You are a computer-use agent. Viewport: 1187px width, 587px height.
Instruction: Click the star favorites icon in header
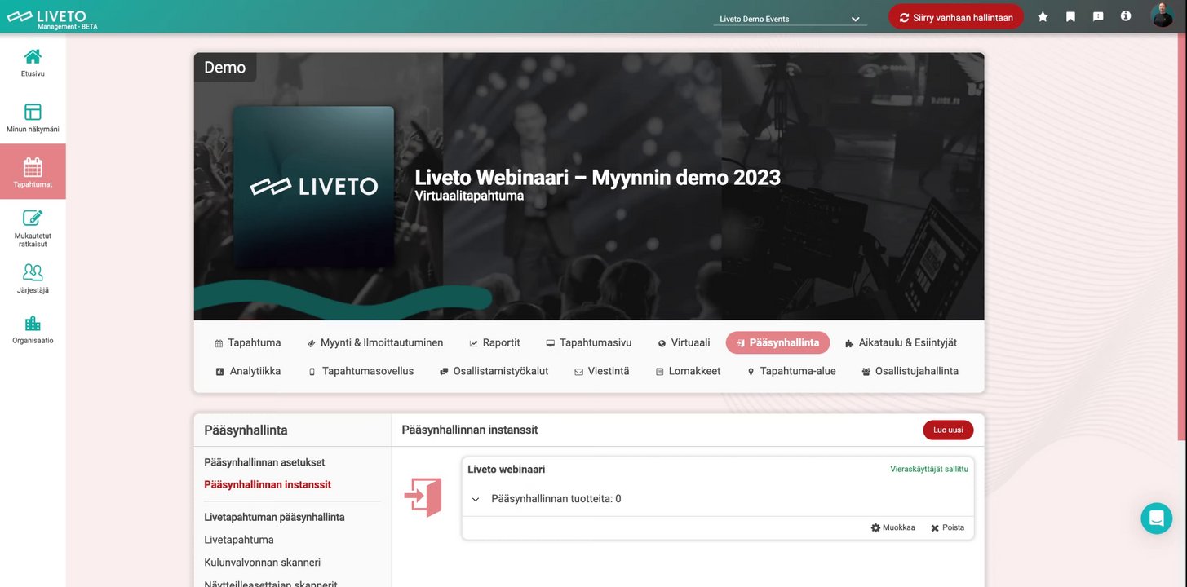[x=1043, y=16]
